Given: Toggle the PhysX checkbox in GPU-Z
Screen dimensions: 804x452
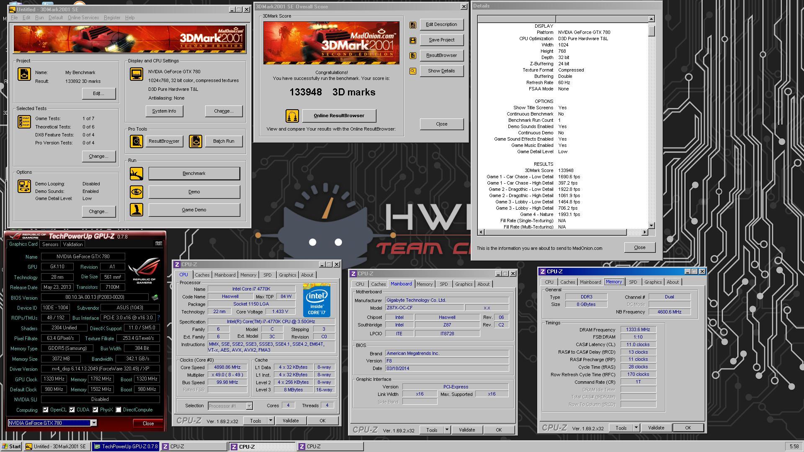Looking at the screenshot, I should tap(95, 410).
